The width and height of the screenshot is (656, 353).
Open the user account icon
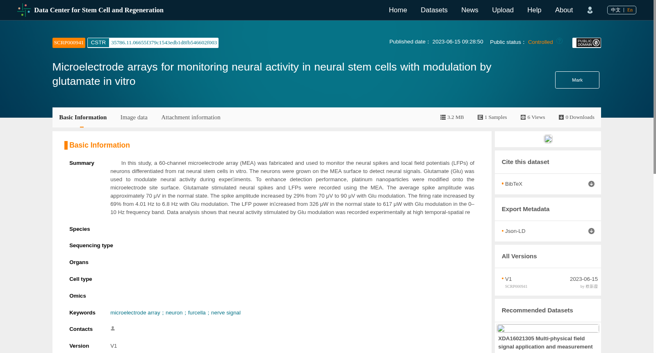click(590, 10)
